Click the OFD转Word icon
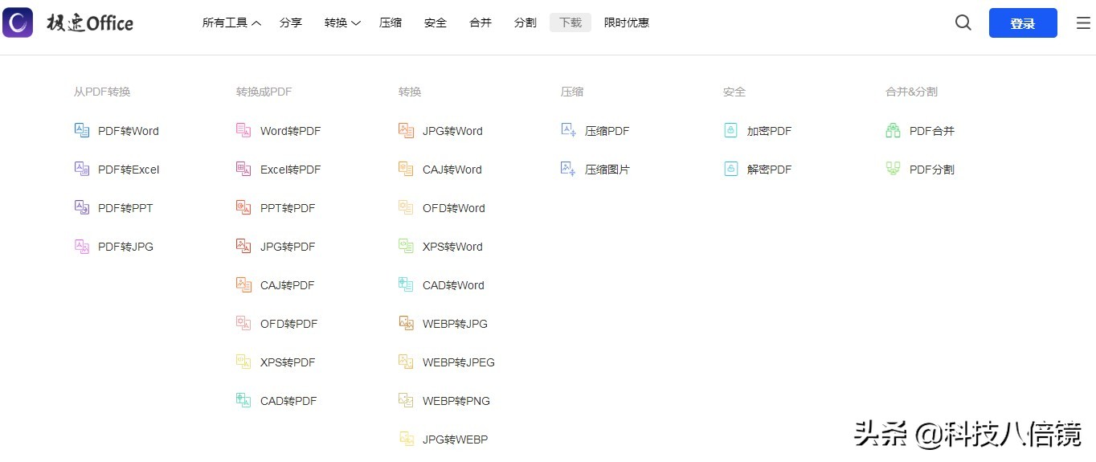Image resolution: width=1096 pixels, height=462 pixels. coord(406,207)
